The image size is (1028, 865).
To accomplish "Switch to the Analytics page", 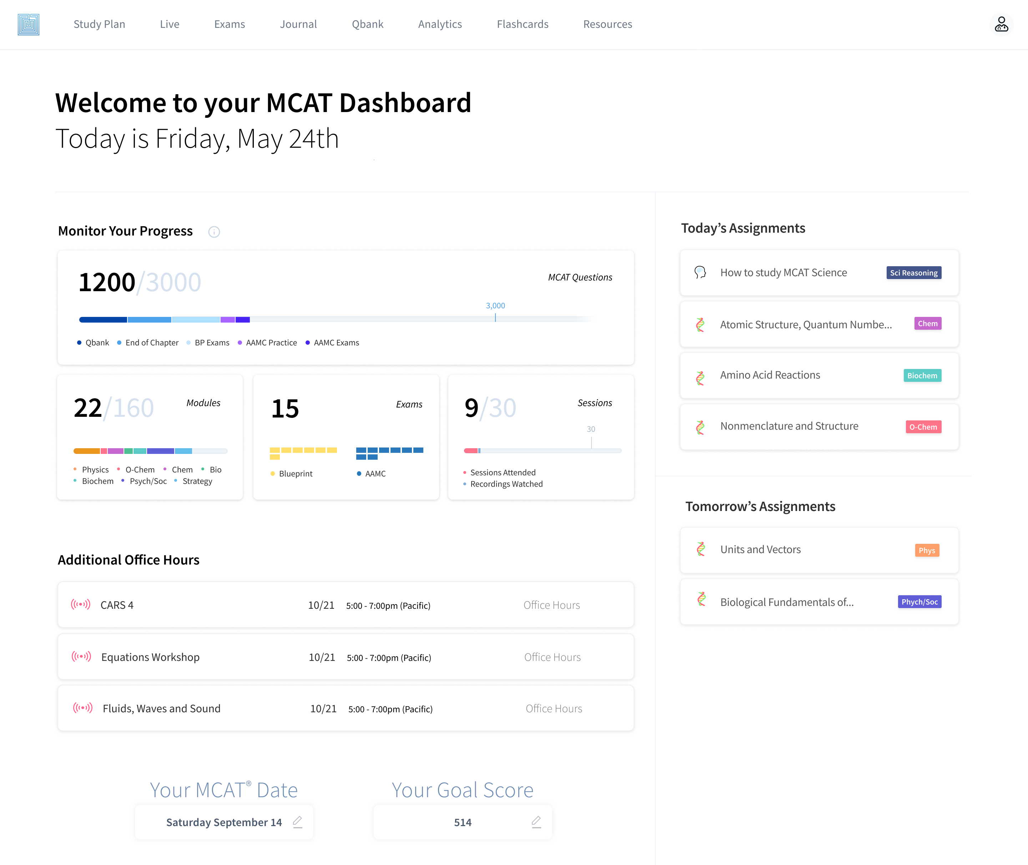I will [439, 24].
